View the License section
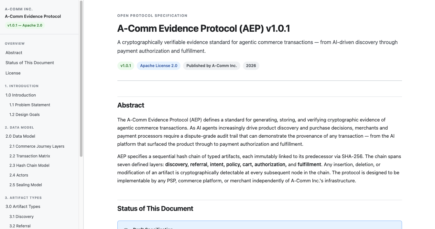The height and width of the screenshot is (229, 435). pos(13,73)
